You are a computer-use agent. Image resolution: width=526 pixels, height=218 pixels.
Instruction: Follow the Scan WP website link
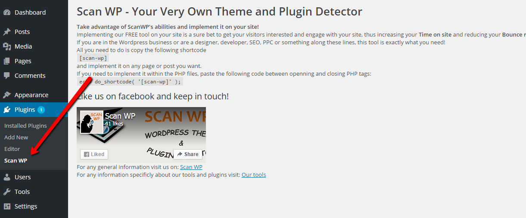(191, 167)
